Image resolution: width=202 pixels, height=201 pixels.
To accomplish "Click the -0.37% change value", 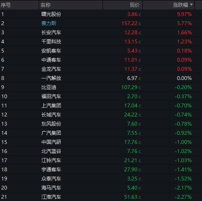I will [183, 96].
